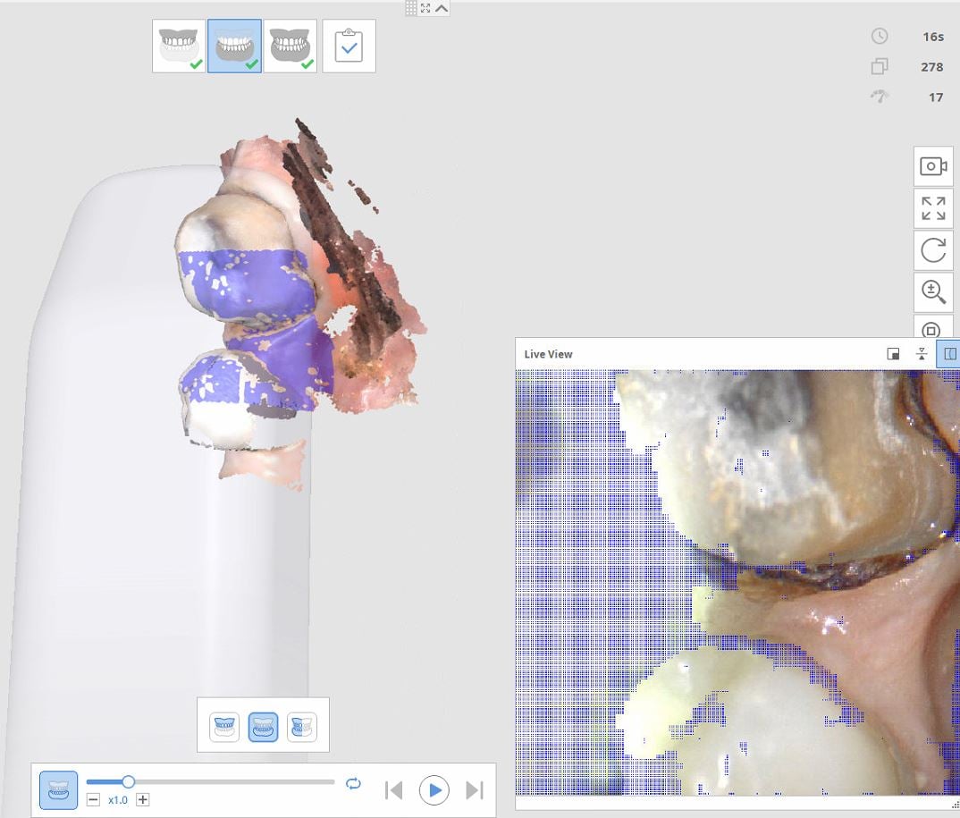Decrease playback speed with minus button
Viewport: 960px width, 818px height.
pos(93,799)
